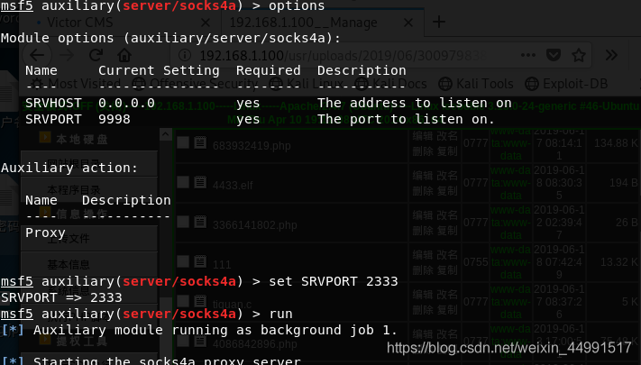Image resolution: width=641 pixels, height=365 pixels.
Task: Bookmark this page with the star
Action: pyautogui.click(x=579, y=55)
